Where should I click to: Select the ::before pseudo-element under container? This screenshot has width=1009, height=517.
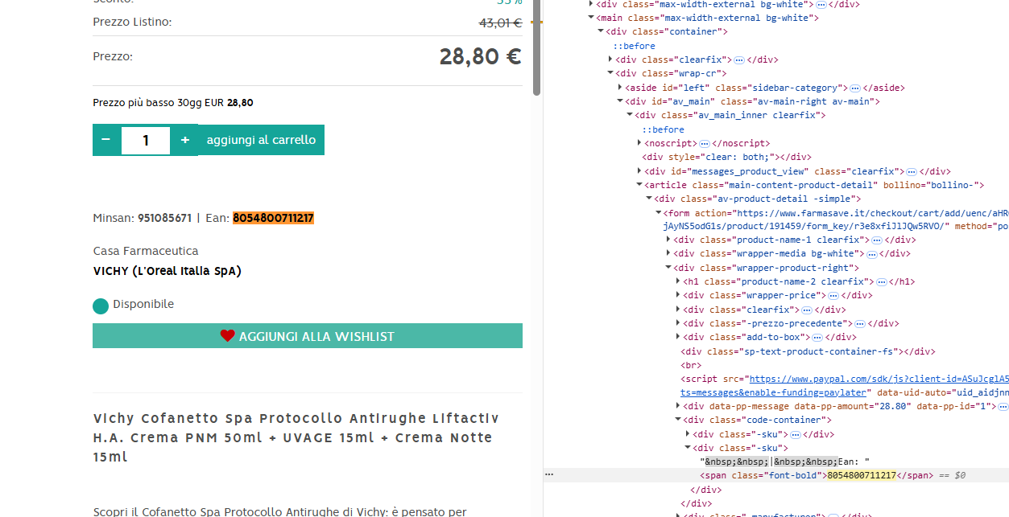[x=635, y=46]
